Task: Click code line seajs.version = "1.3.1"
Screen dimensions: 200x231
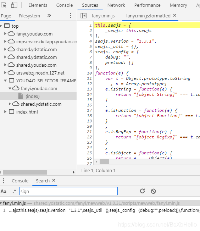Action: click(x=126, y=41)
